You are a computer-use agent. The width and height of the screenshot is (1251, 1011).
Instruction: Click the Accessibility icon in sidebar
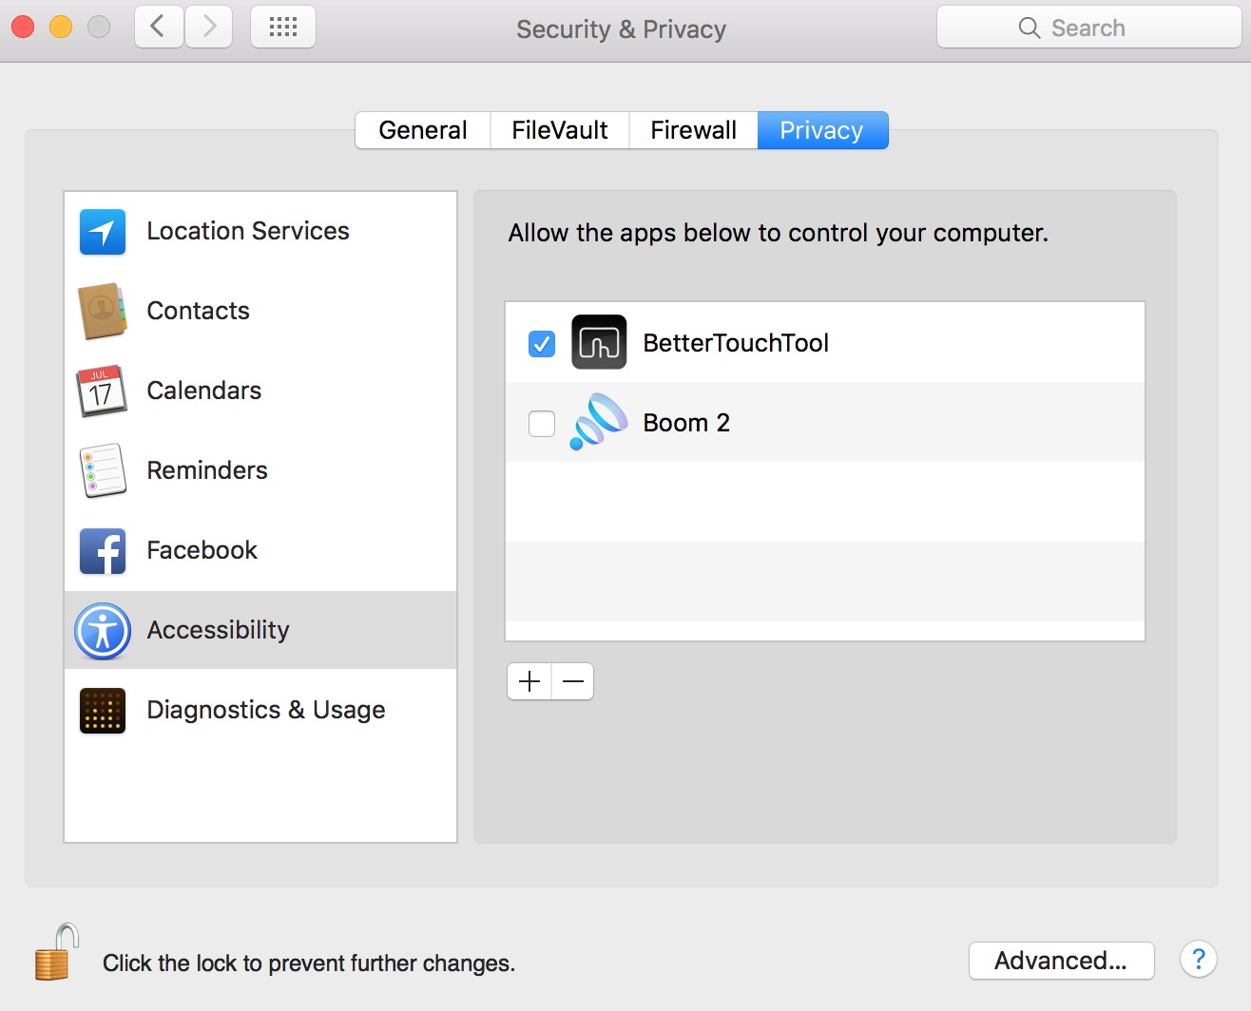[x=103, y=631]
